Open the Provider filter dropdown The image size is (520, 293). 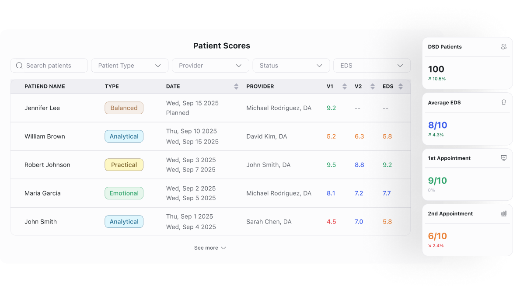(x=210, y=65)
